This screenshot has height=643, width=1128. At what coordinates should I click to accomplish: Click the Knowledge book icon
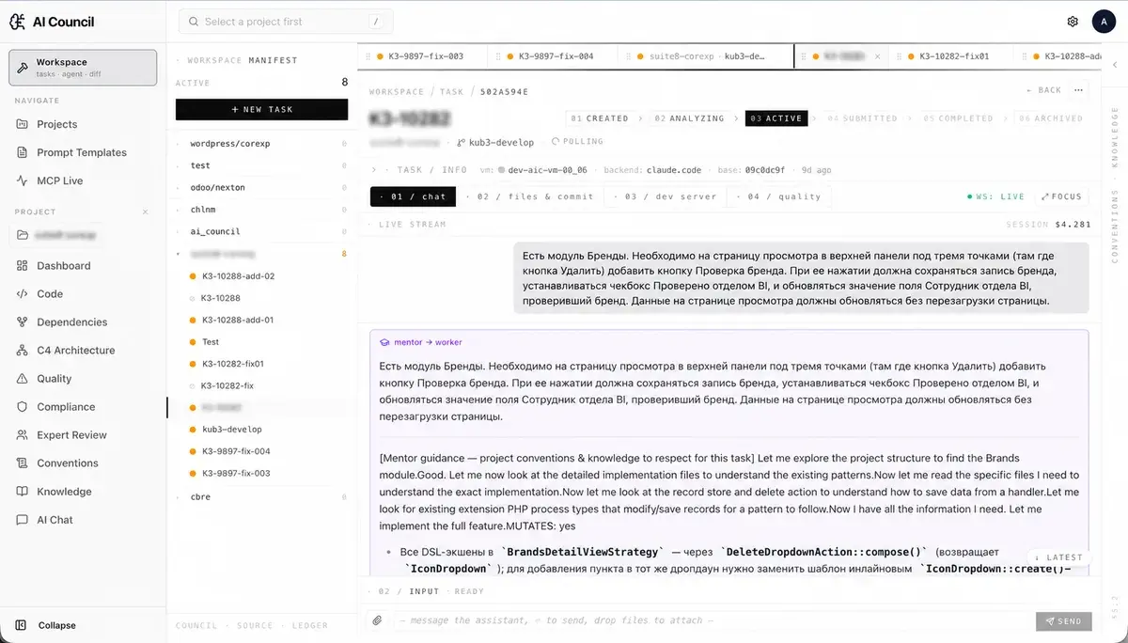click(x=23, y=492)
